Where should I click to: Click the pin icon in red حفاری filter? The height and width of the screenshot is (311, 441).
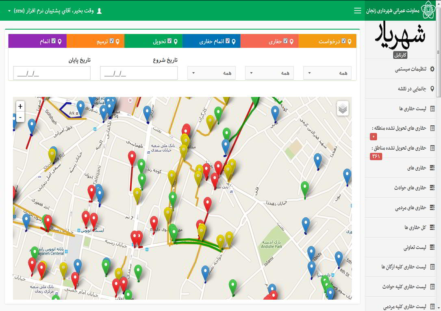point(291,41)
